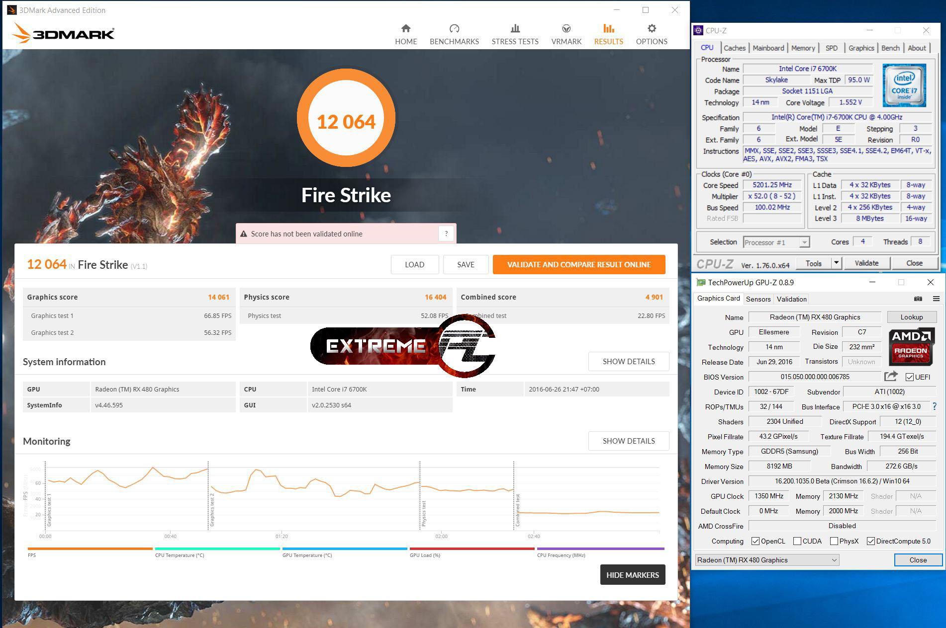Switch to the Mainboard tab in CPU-Z
Viewport: 946px width, 628px height.
[x=768, y=48]
